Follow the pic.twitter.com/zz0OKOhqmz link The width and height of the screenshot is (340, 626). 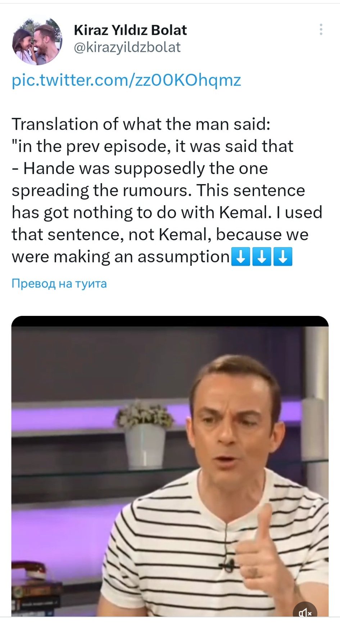click(x=126, y=80)
